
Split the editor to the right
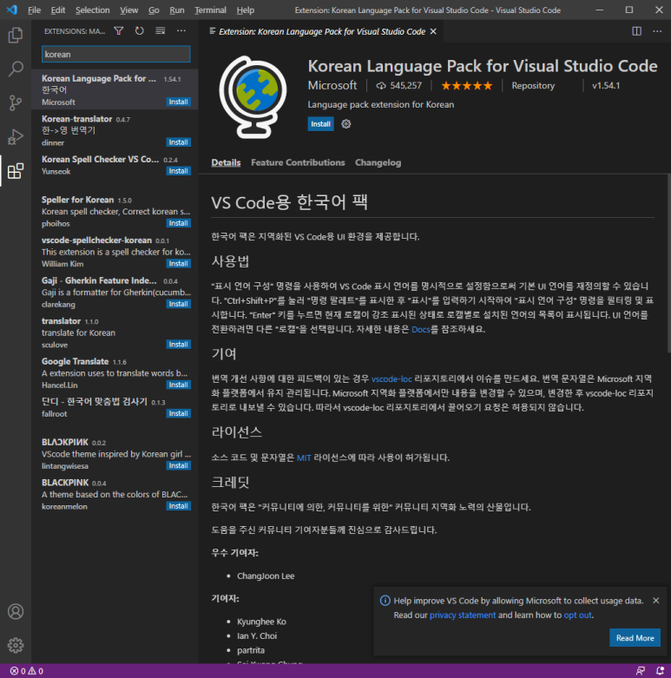click(636, 31)
